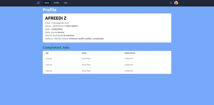The height and width of the screenshot is (105, 214).
Task: Click the Completed Jobs heading
Action: 56,47
